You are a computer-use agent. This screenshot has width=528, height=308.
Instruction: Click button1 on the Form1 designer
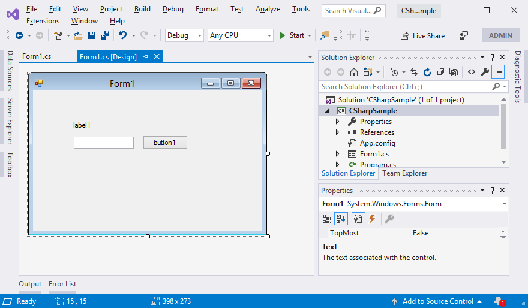click(x=165, y=143)
